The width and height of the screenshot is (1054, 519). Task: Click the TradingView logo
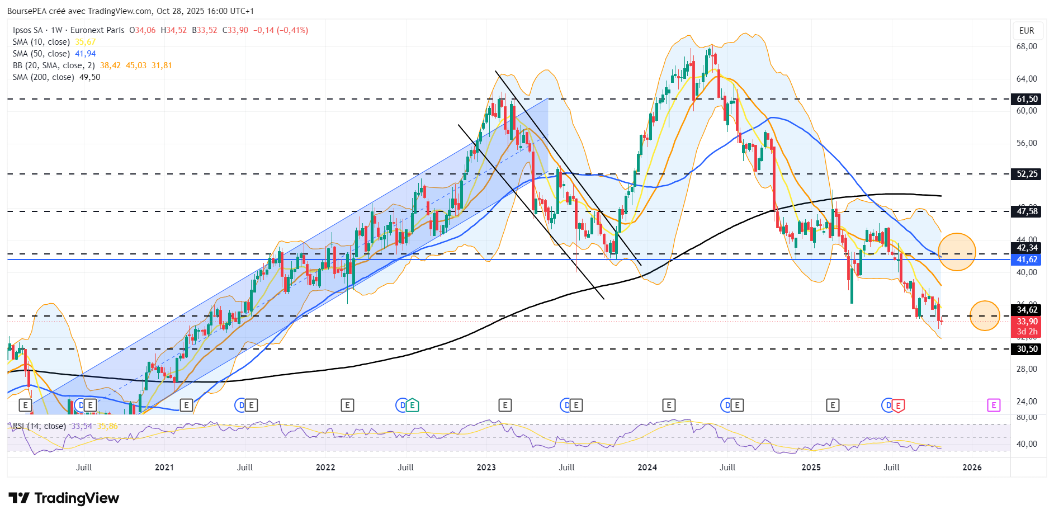pos(64,498)
